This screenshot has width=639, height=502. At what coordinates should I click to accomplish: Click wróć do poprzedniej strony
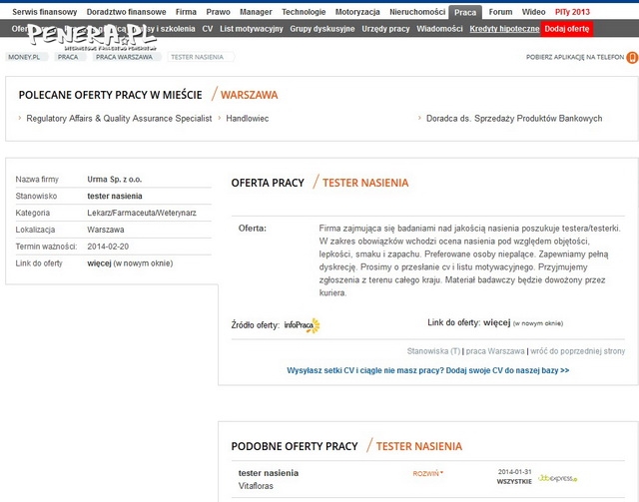coord(577,351)
